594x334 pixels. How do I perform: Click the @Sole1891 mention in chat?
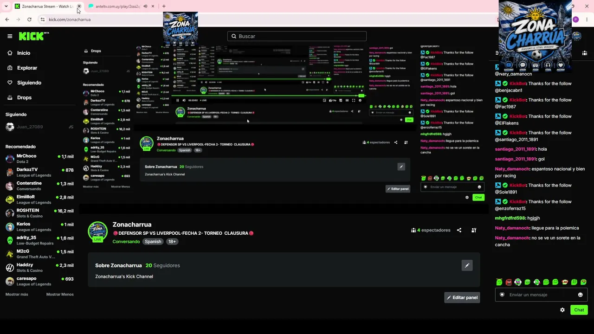(x=506, y=192)
